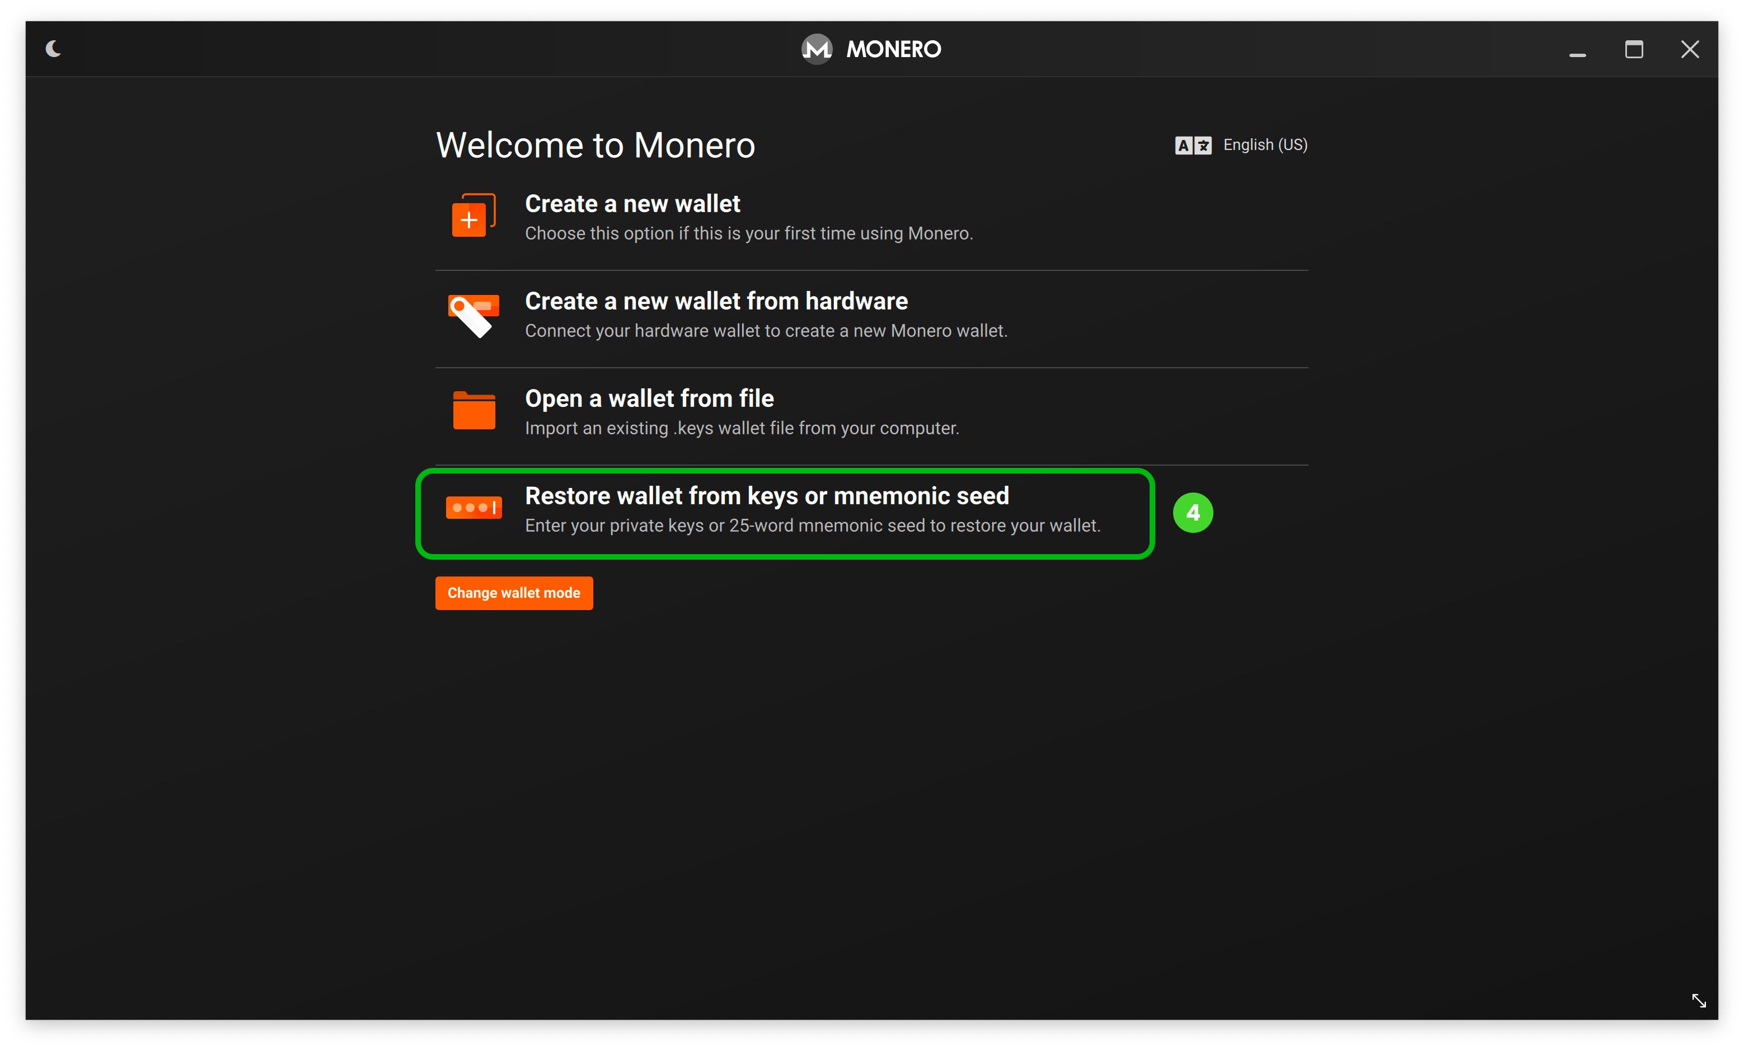Toggle the dark mode moon icon
1744x1050 pixels.
tap(53, 49)
